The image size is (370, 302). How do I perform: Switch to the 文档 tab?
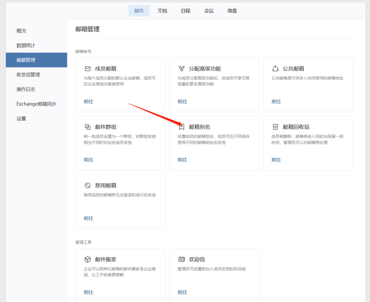pos(162,11)
